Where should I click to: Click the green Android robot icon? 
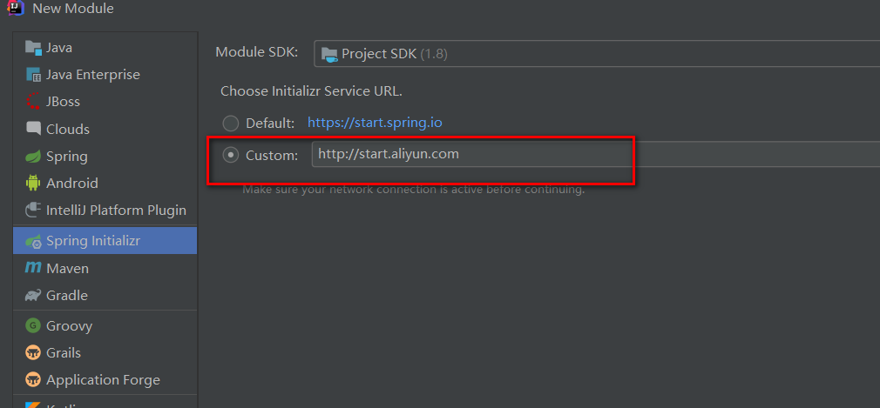[34, 184]
